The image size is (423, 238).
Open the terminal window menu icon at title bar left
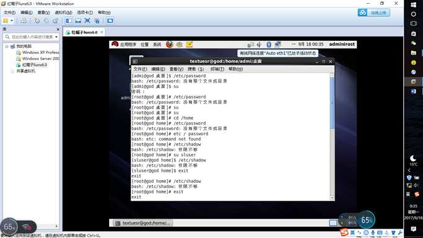coord(135,61)
